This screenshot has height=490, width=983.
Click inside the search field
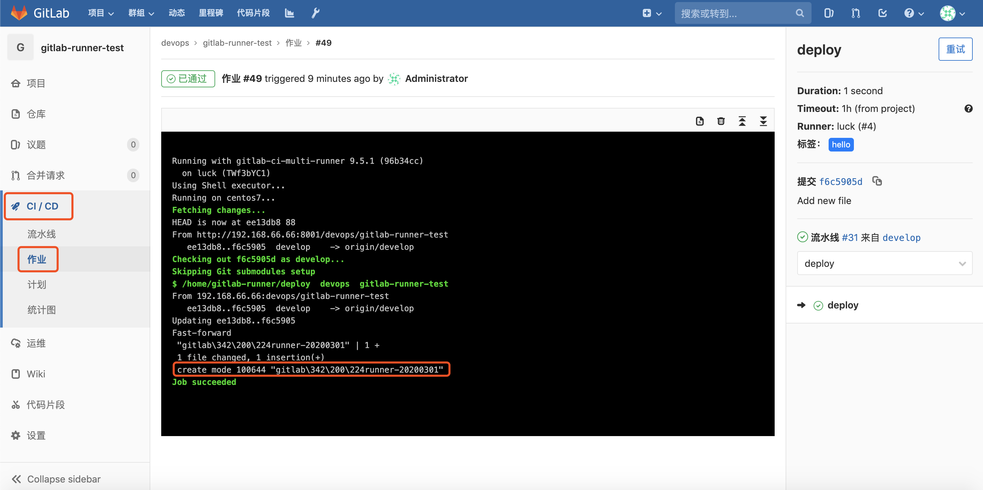point(736,13)
